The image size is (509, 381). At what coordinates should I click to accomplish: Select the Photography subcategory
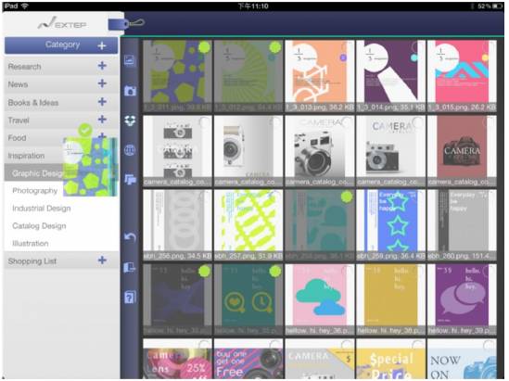(x=34, y=191)
